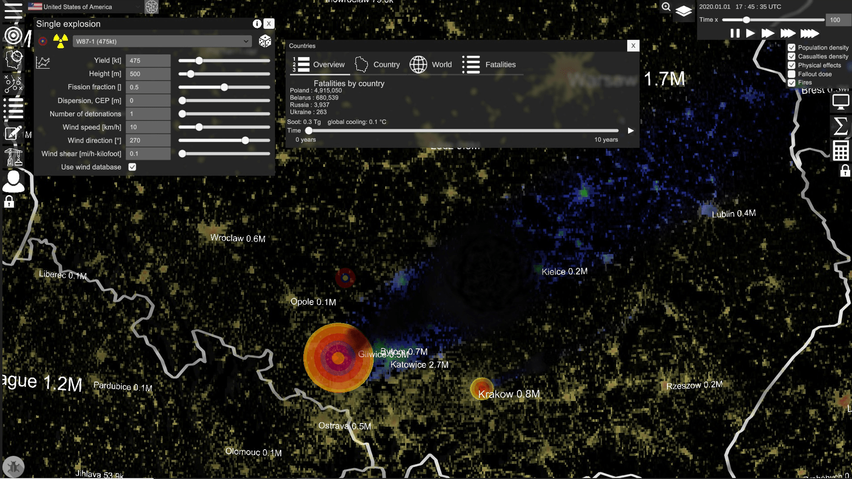Viewport: 852px width, 479px height.
Task: Click the explosion icon at bottom-left corner
Action: click(13, 466)
